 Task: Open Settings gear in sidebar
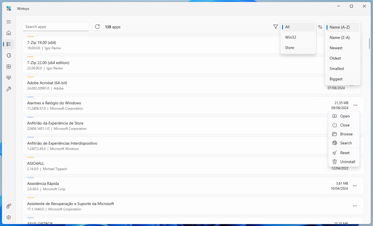point(9,217)
